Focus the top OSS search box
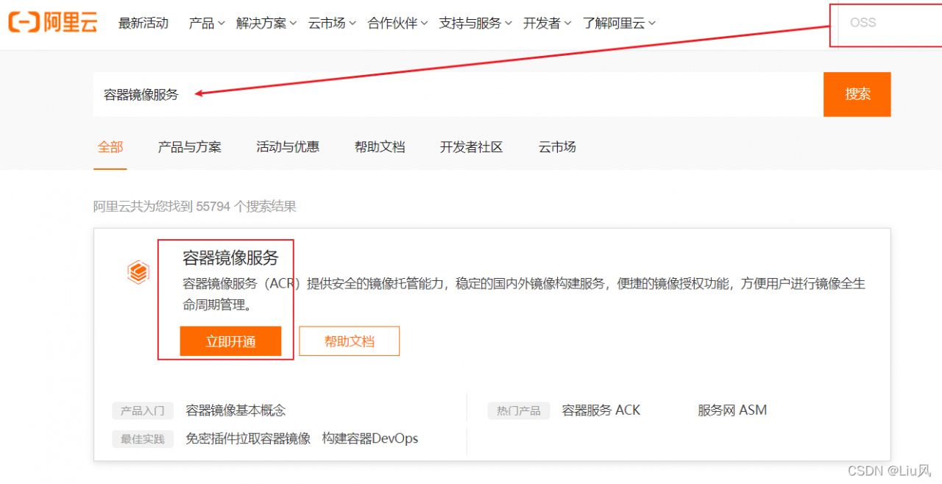Viewport: 942px width, 484px height. 890,23
